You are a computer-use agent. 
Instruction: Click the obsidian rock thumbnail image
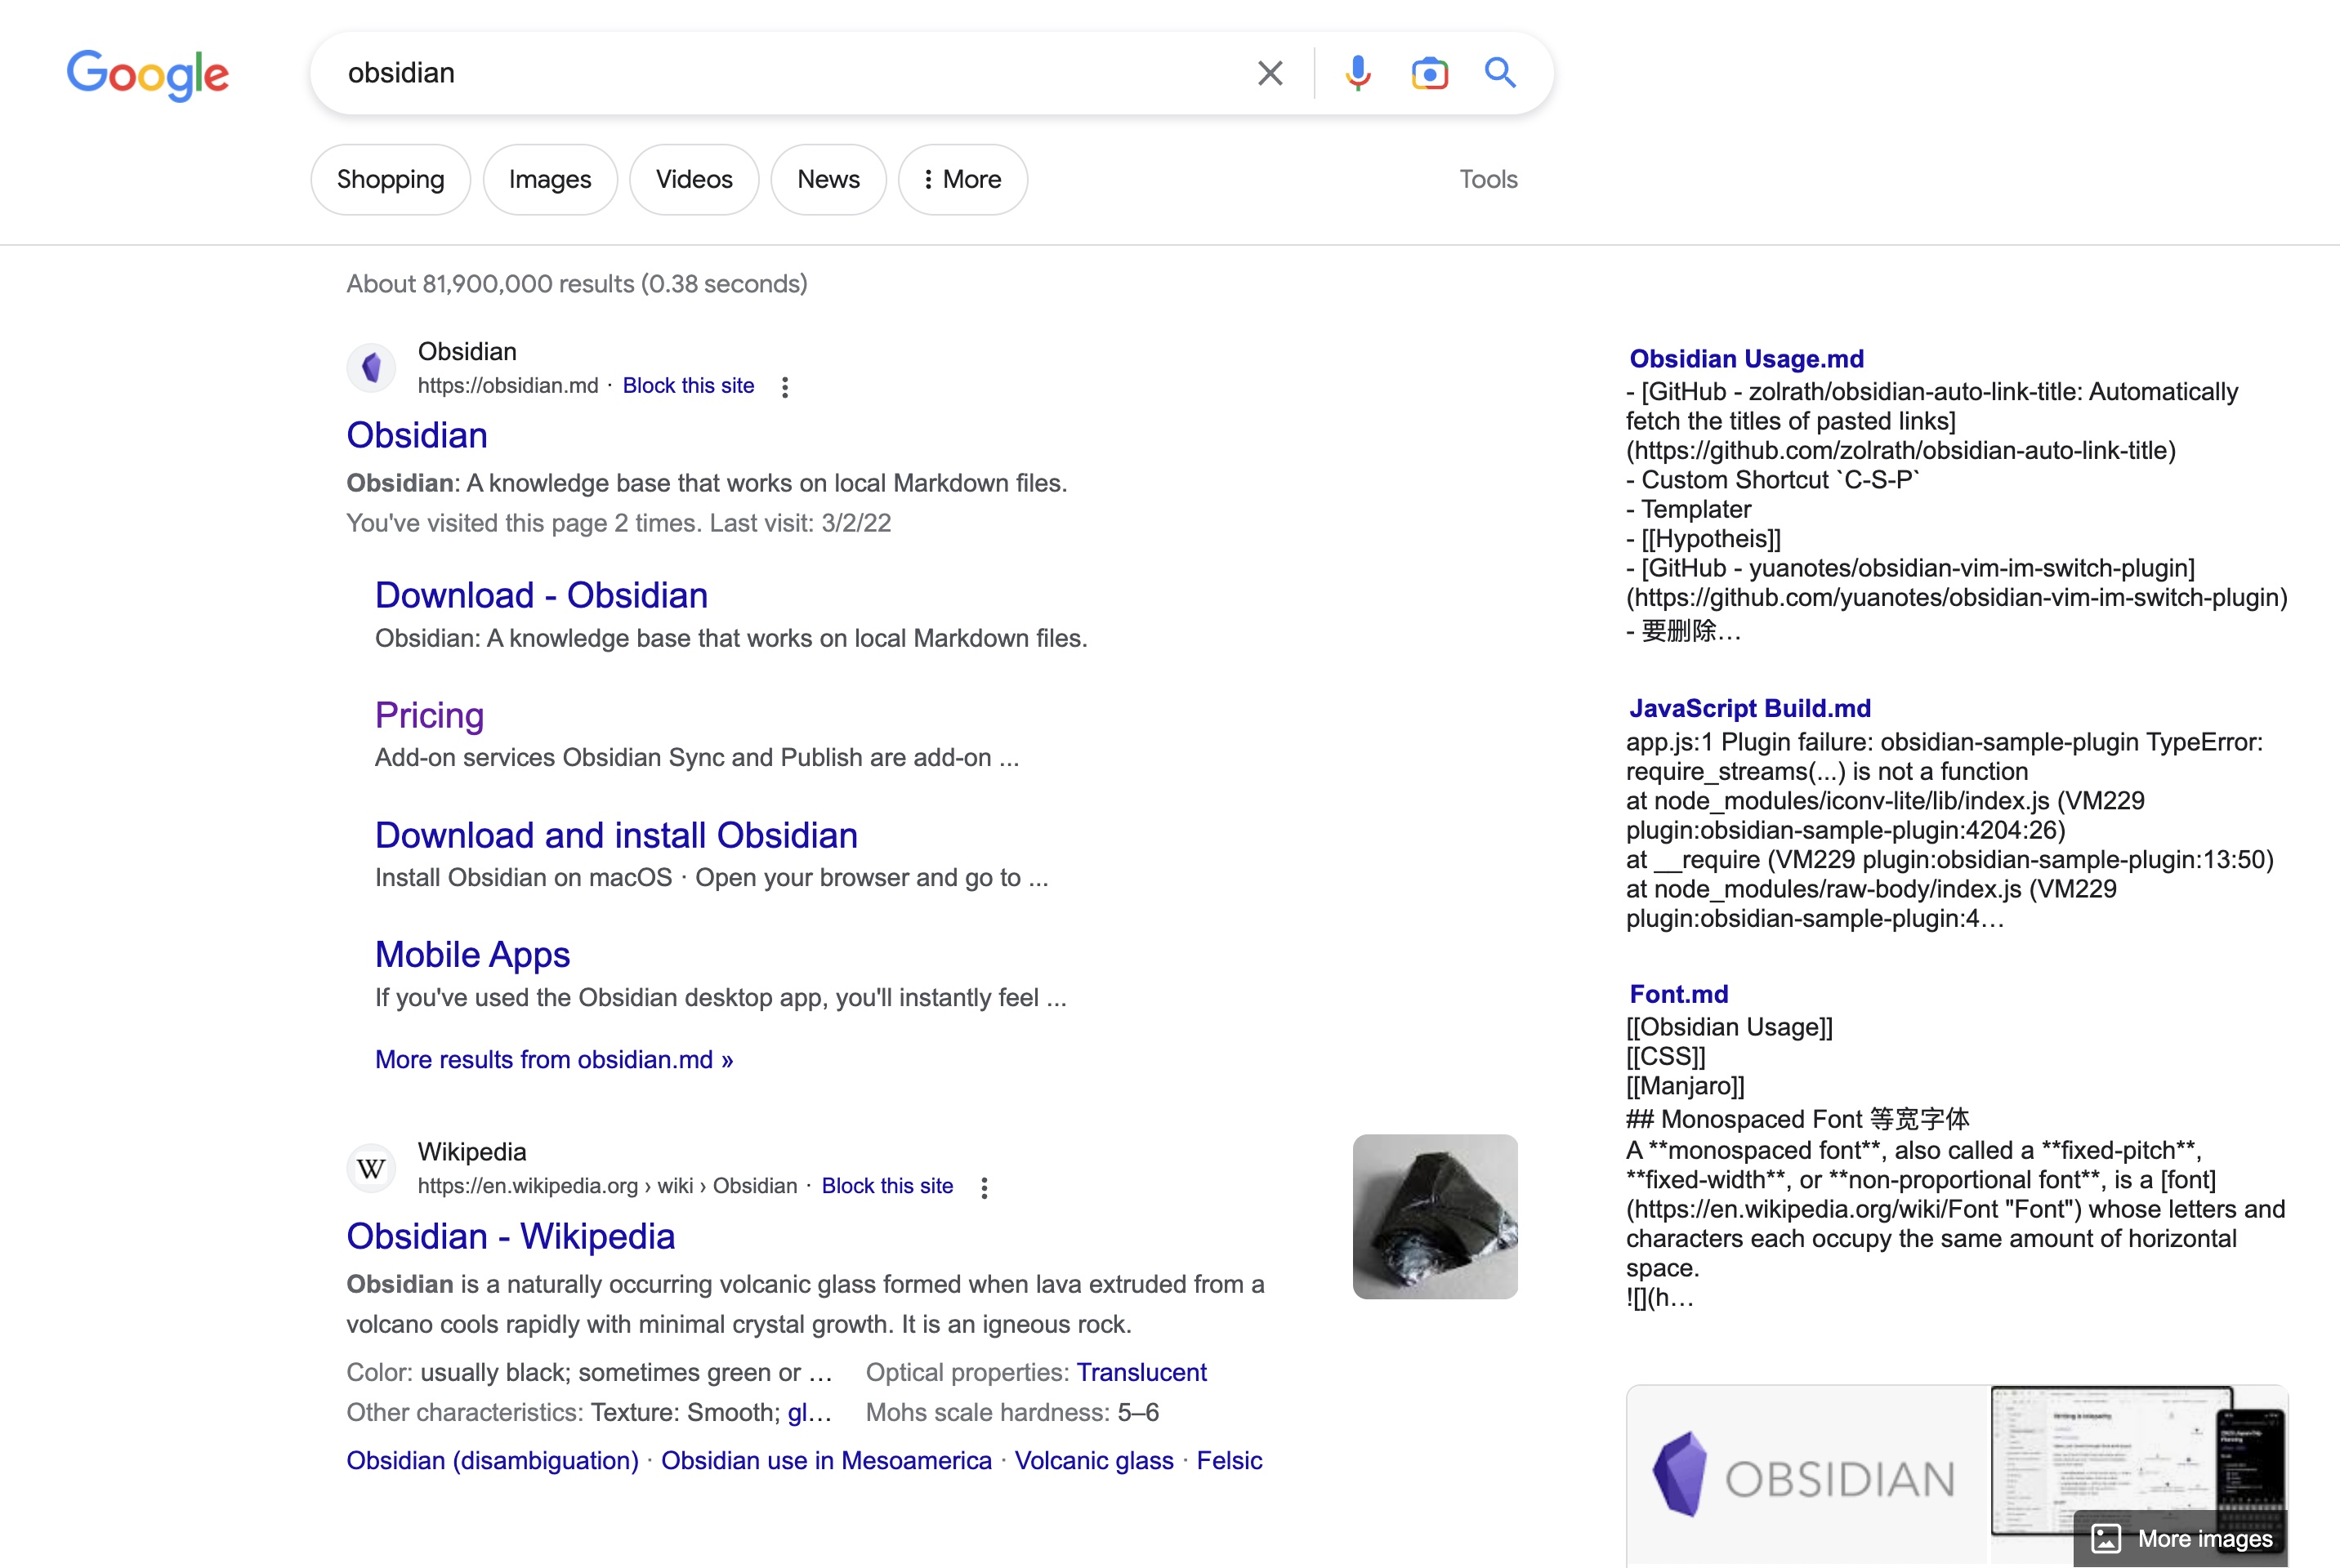[1435, 1216]
